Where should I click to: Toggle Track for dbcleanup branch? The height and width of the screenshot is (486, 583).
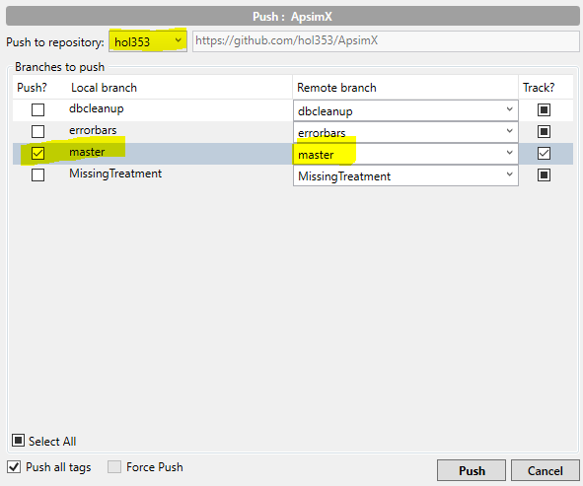(x=544, y=110)
